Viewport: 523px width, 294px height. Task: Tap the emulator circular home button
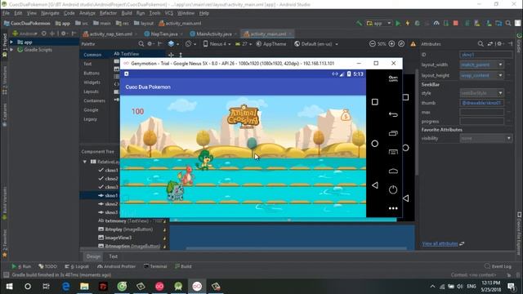click(374, 144)
